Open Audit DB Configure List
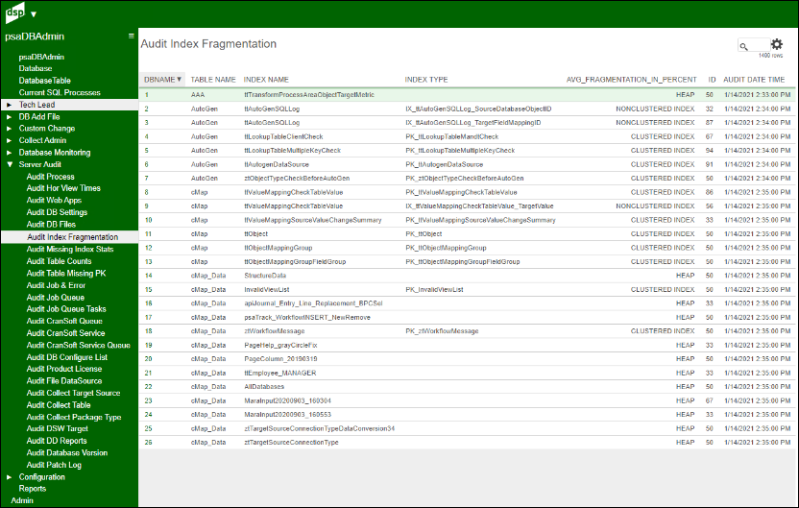The height and width of the screenshot is (508, 799). 67,357
